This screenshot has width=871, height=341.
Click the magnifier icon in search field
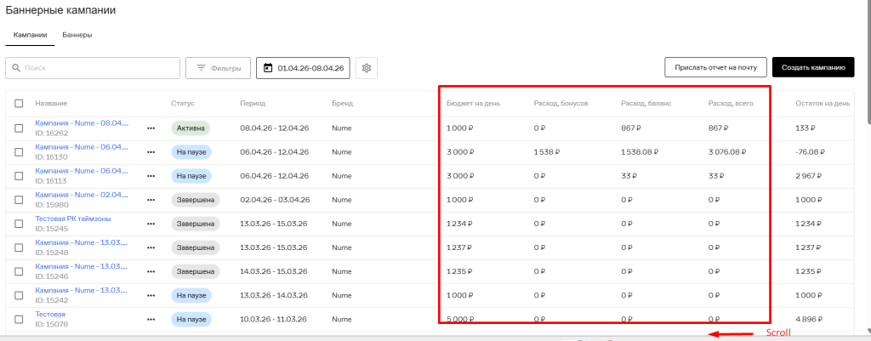(16, 68)
